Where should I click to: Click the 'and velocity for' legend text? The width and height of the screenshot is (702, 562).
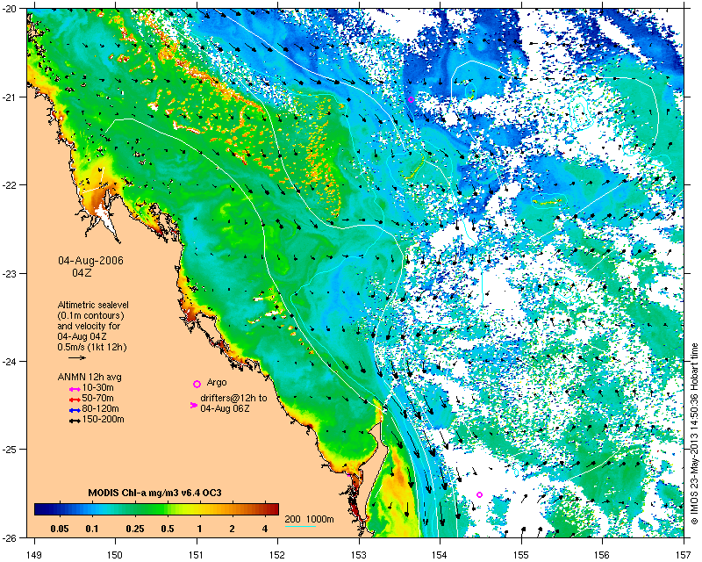coord(89,326)
